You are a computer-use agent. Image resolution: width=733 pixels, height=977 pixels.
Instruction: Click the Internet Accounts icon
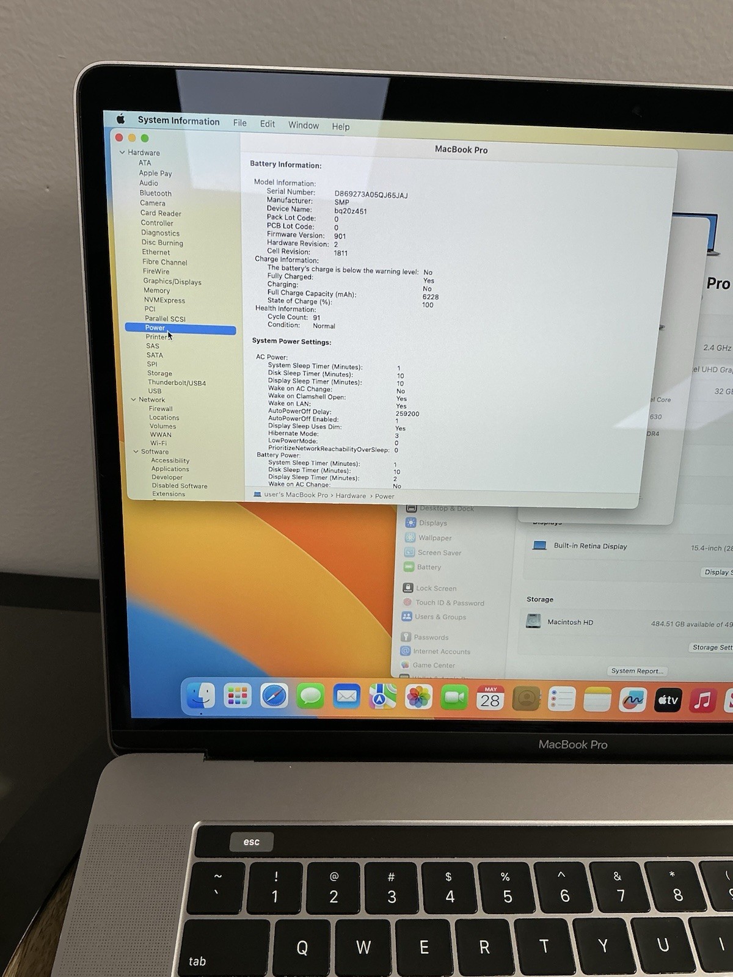(x=405, y=651)
